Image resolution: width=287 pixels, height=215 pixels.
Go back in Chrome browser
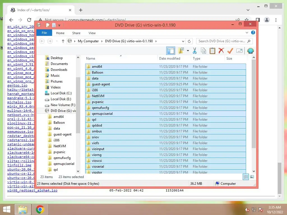(x=11, y=20)
